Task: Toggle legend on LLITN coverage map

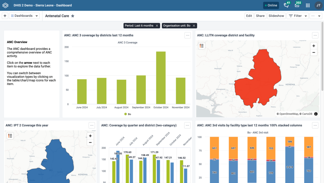Action: point(202,46)
